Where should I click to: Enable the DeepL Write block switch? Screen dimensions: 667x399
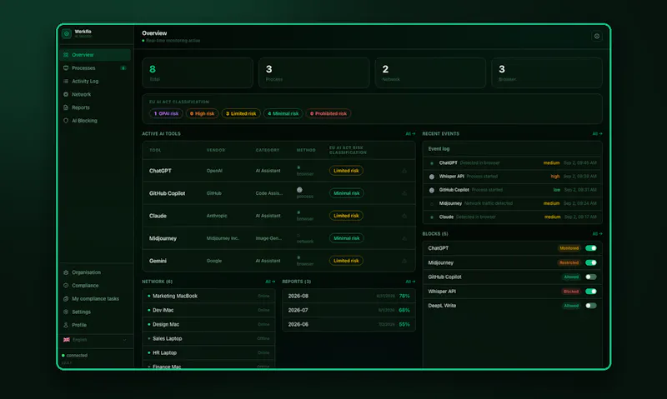click(x=591, y=306)
